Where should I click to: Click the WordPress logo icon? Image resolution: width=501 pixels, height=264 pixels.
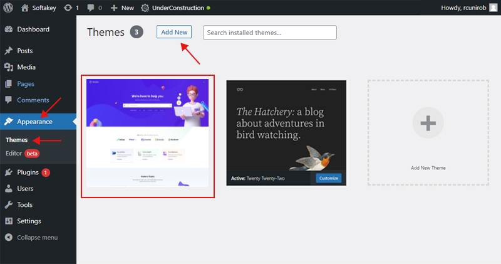9,8
